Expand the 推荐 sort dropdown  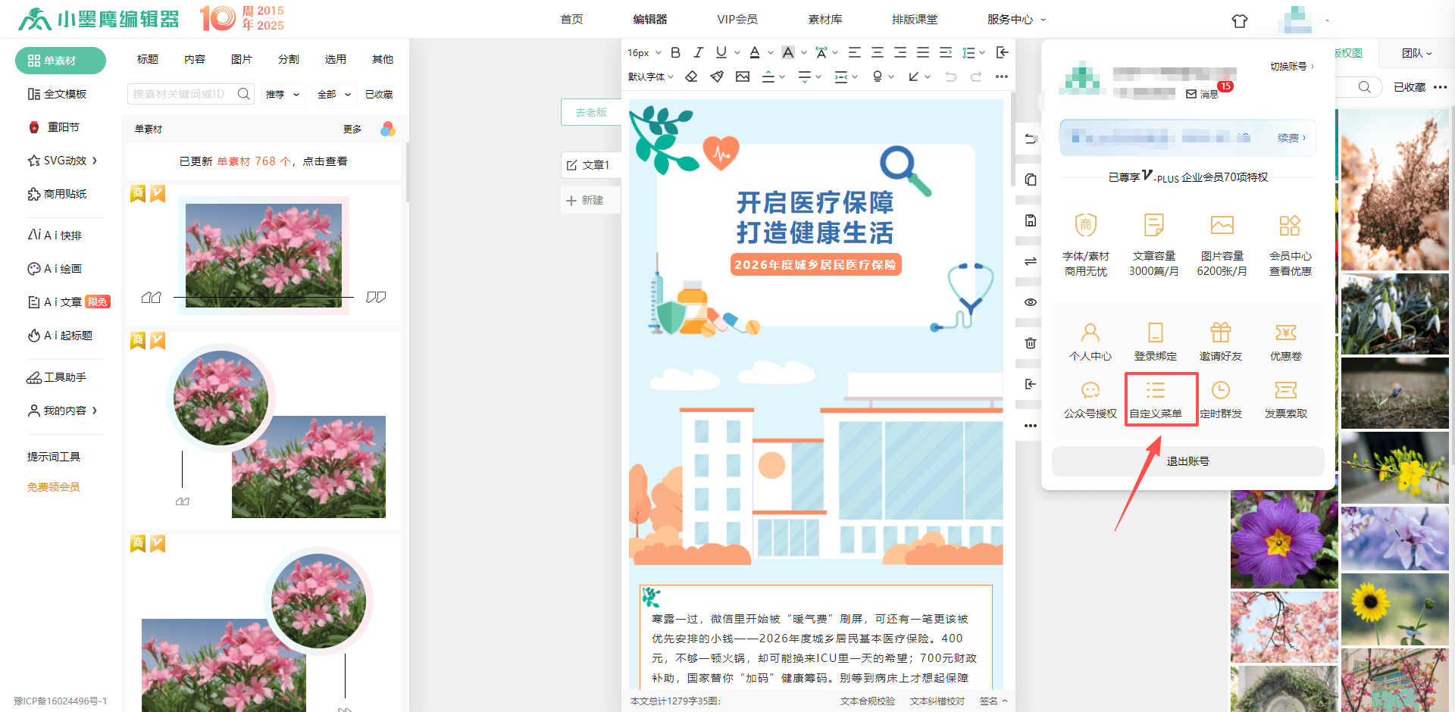(282, 95)
